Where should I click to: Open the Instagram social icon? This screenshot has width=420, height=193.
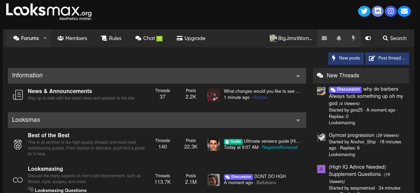(x=391, y=11)
